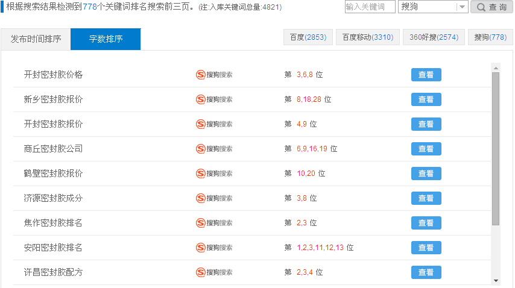Viewport: 515px width, 288px height.
Task: Open the 搜狗 search engine dropdown
Action: click(433, 7)
